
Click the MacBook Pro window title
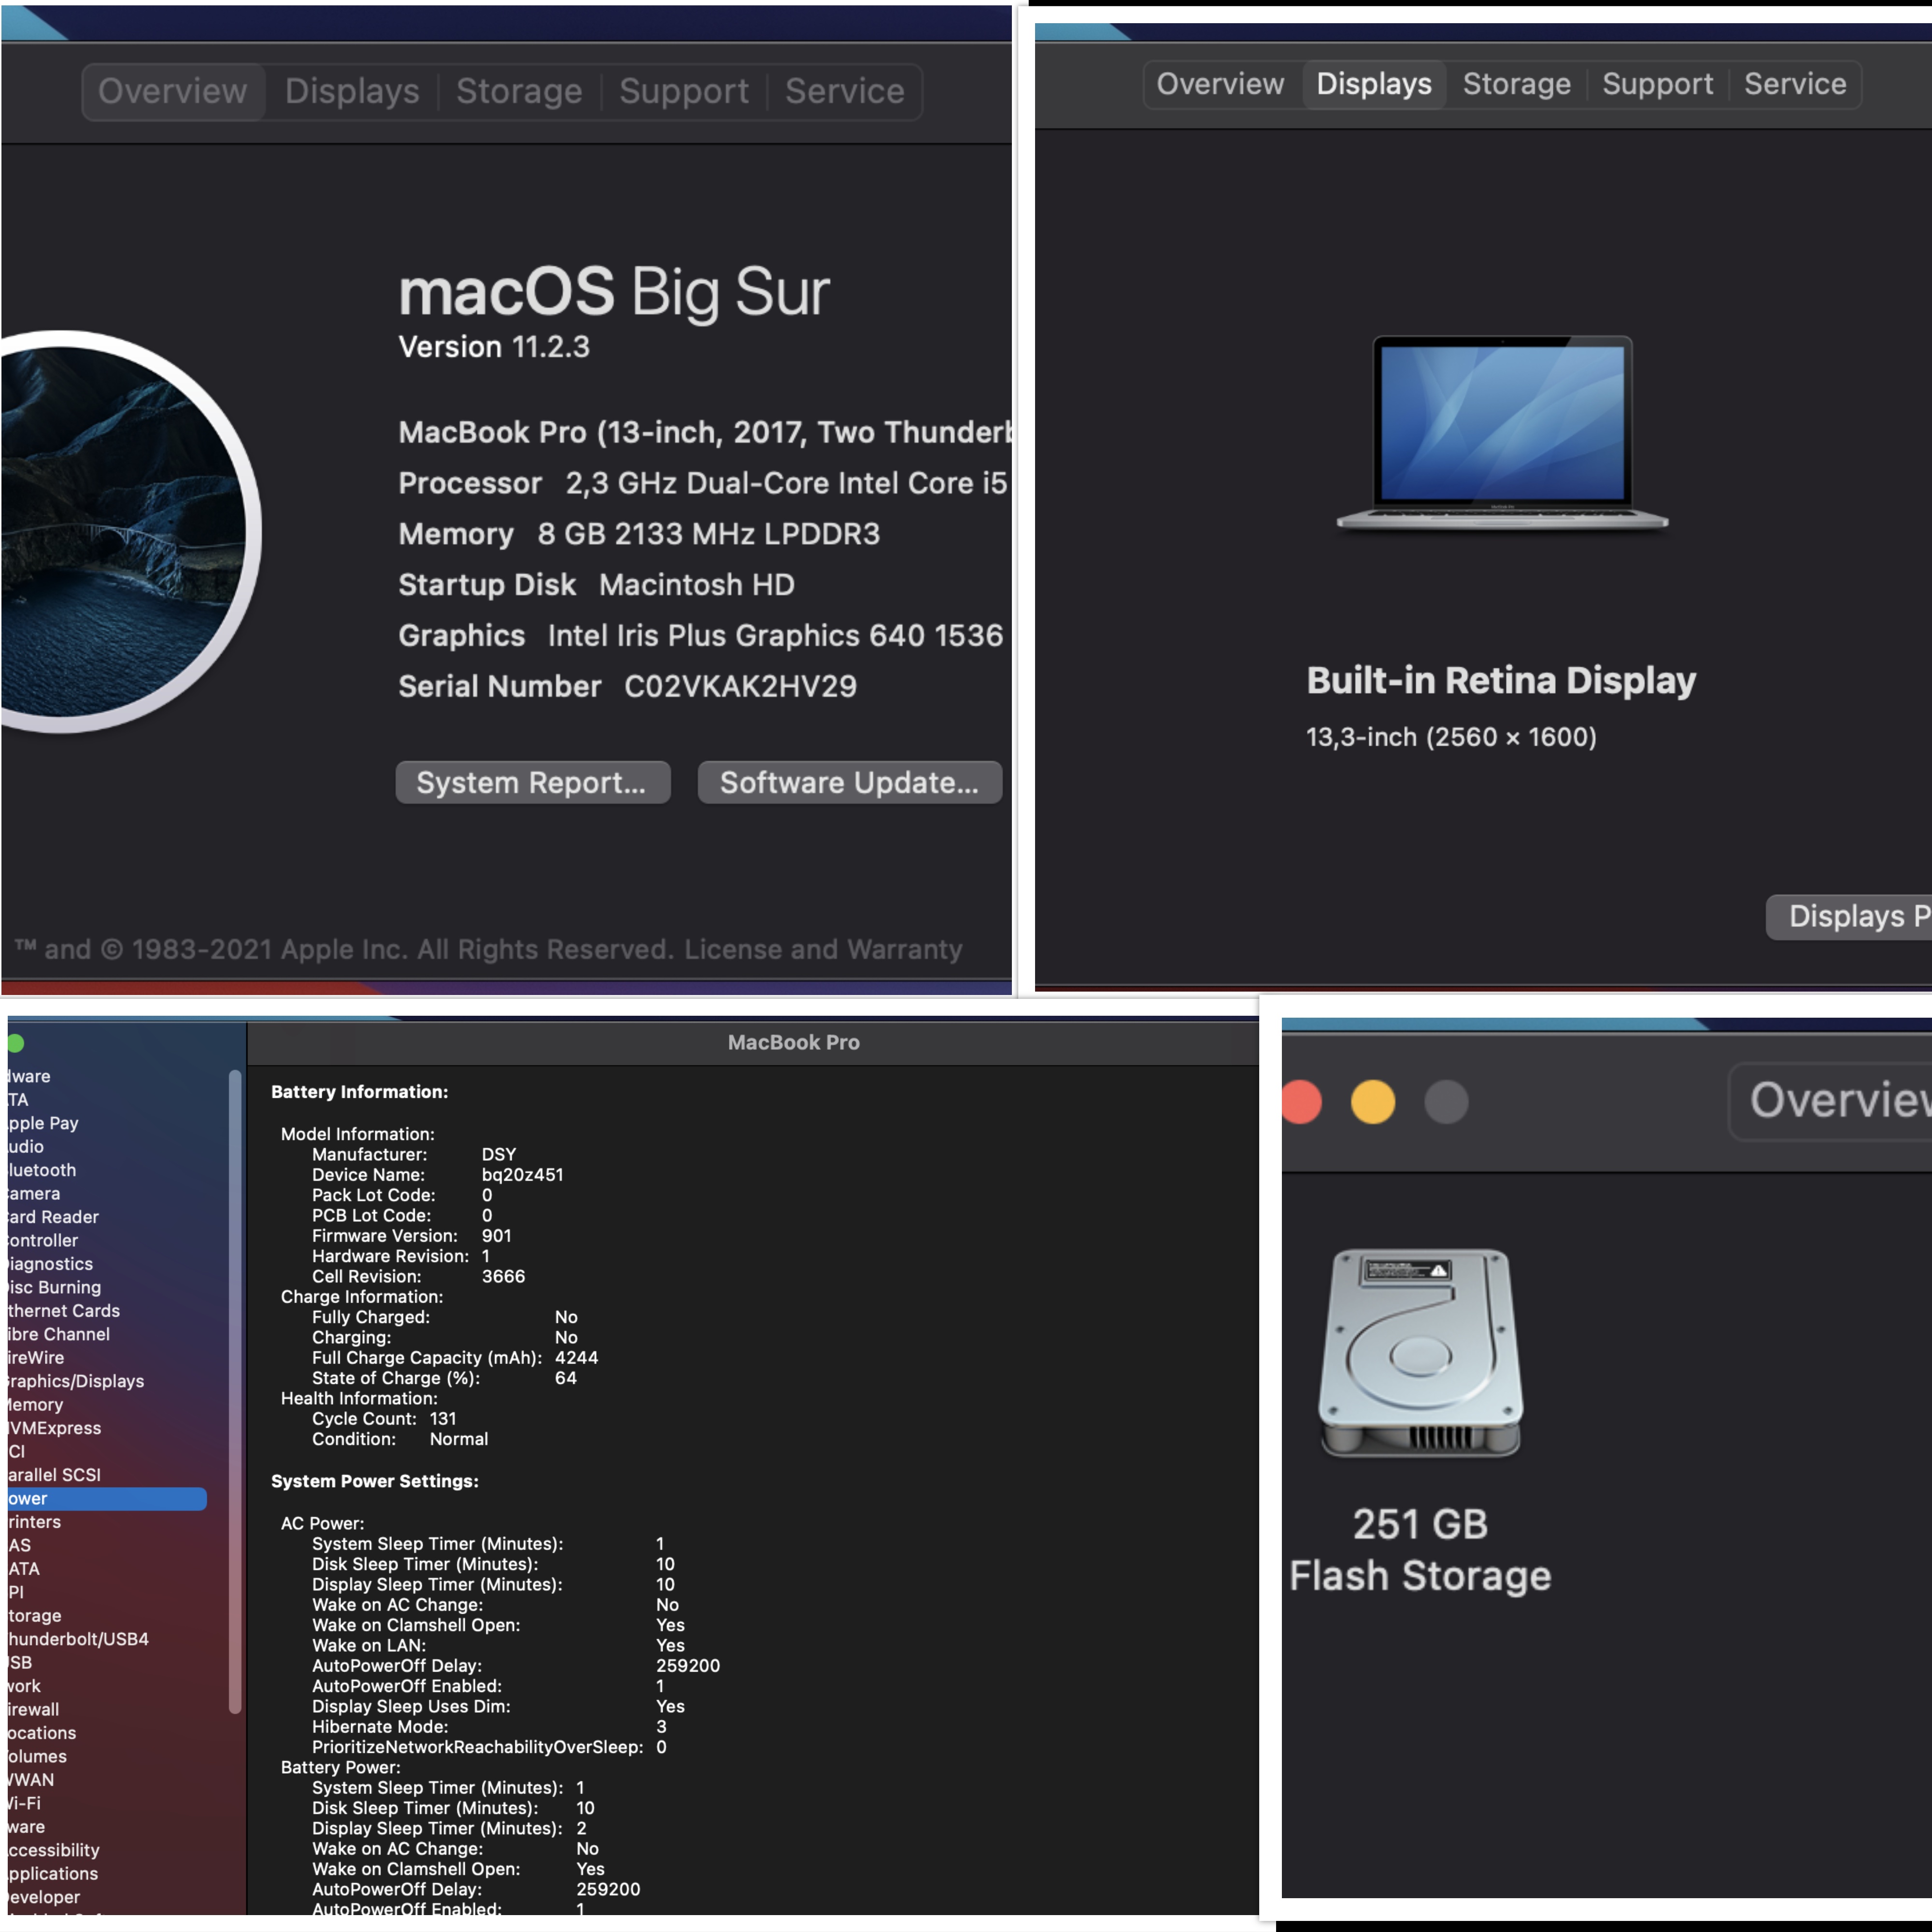click(x=794, y=1042)
